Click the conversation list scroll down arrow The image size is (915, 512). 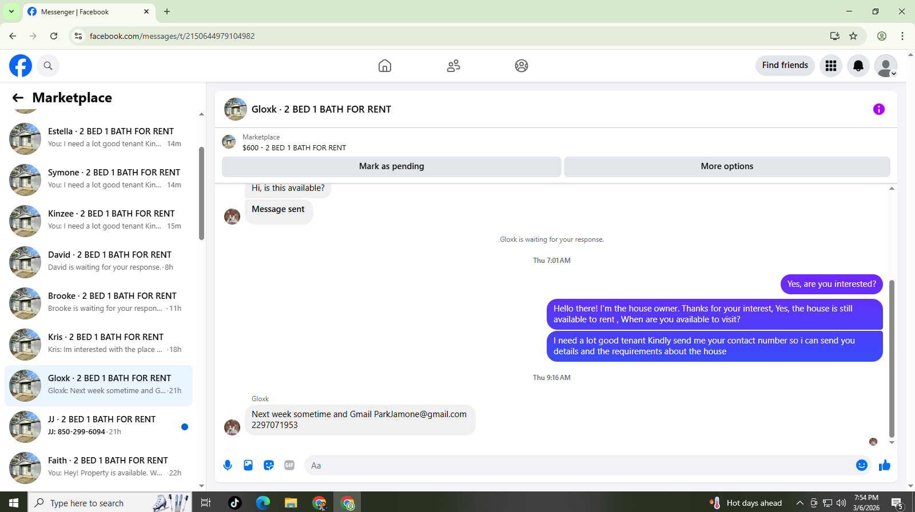coord(201,486)
